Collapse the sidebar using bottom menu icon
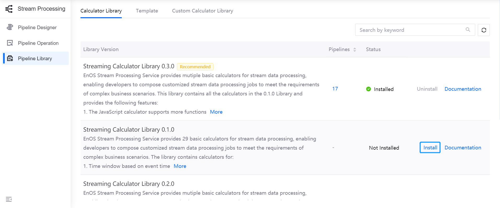This screenshot has height=208, width=500. pyautogui.click(x=9, y=199)
